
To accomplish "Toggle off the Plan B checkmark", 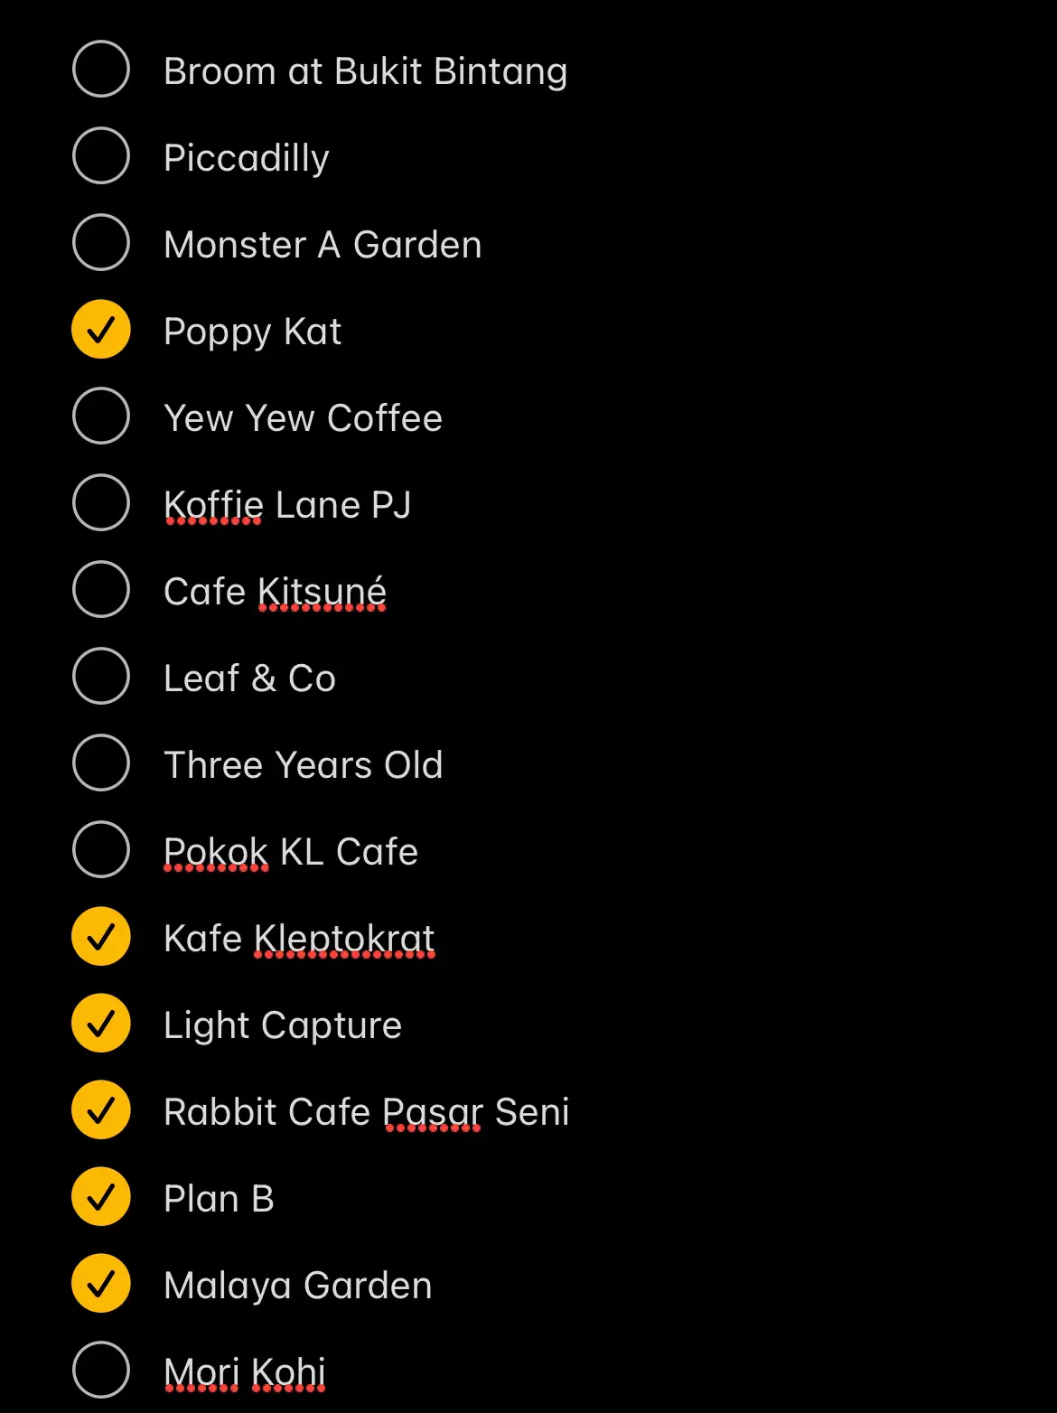I will (101, 1197).
